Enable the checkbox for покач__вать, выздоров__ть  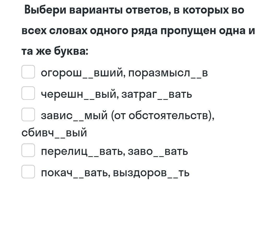coord(28,172)
